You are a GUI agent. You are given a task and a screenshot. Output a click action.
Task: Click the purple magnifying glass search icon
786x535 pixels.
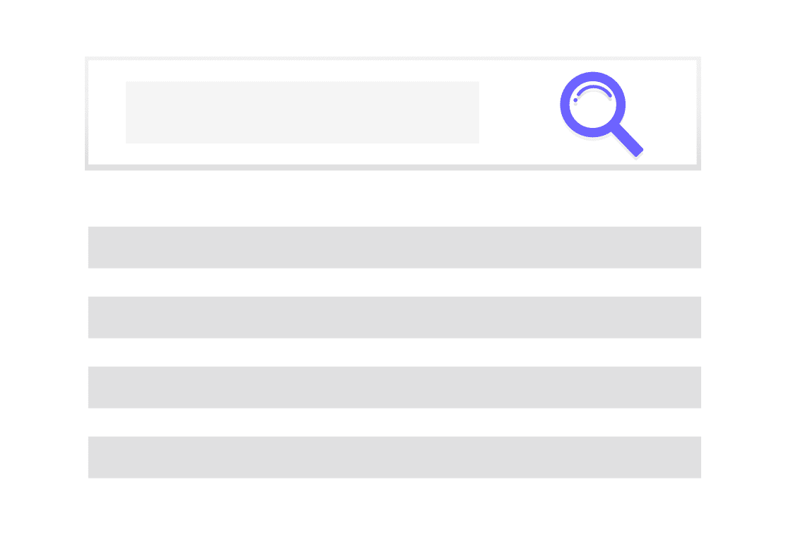(601, 114)
